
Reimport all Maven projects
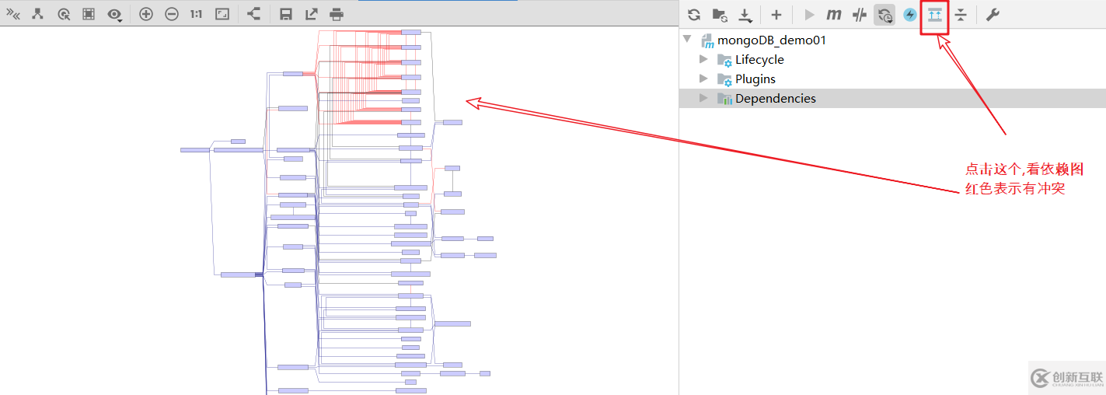point(694,15)
